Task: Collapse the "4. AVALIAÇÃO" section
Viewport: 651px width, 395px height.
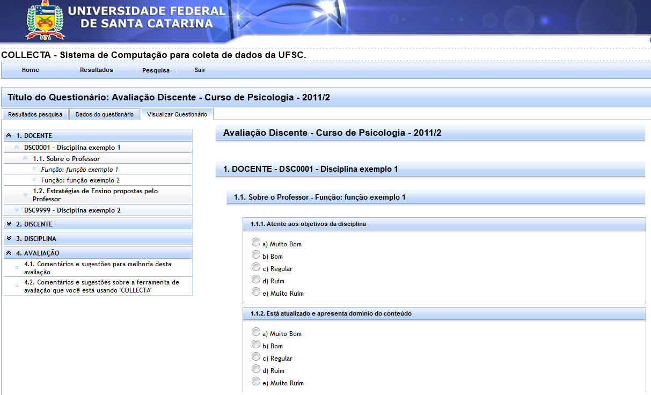Action: (8, 252)
